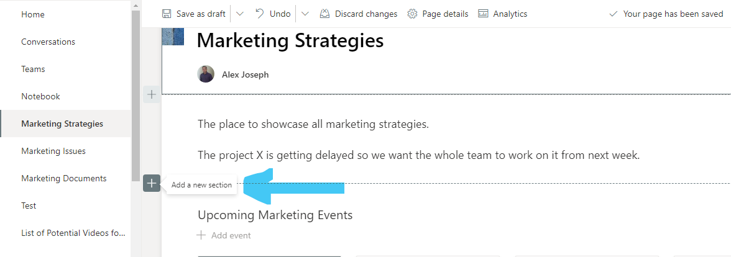Go to Conversations in the sidebar

tap(48, 42)
